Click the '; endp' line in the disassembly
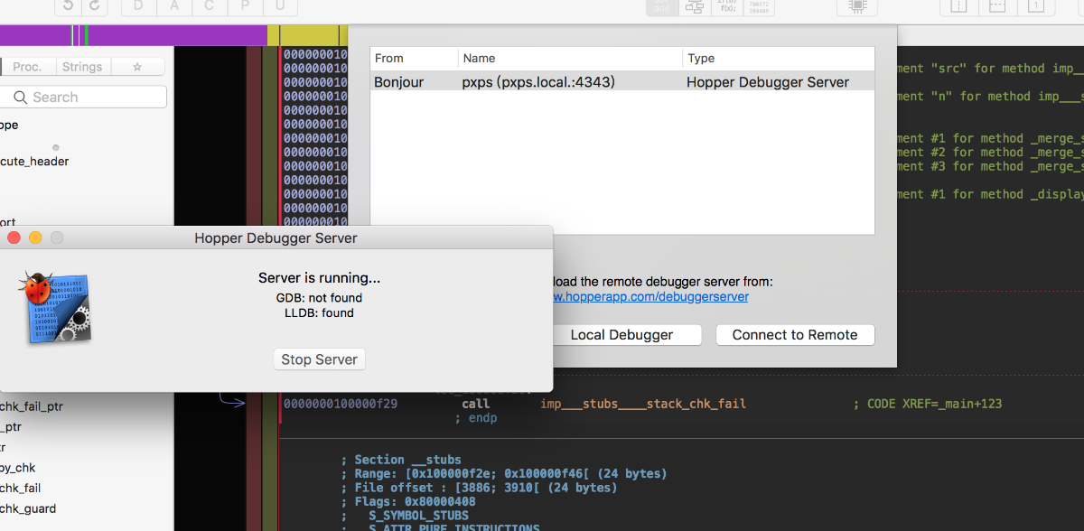 coord(476,418)
